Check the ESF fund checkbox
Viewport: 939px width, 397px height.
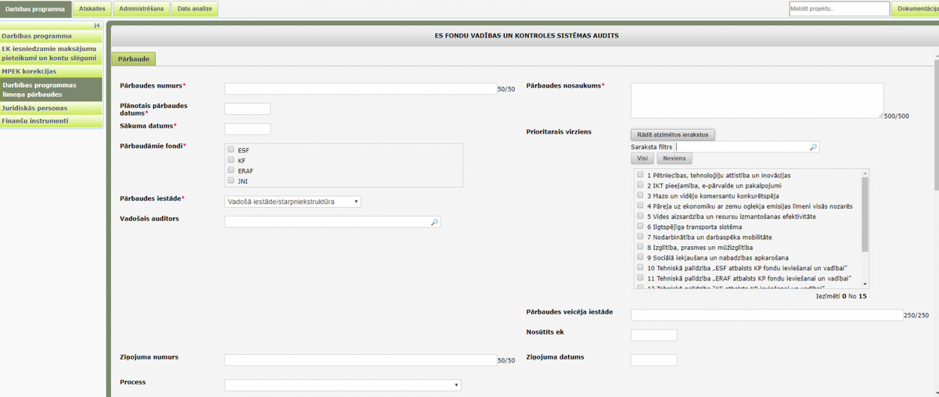click(231, 149)
